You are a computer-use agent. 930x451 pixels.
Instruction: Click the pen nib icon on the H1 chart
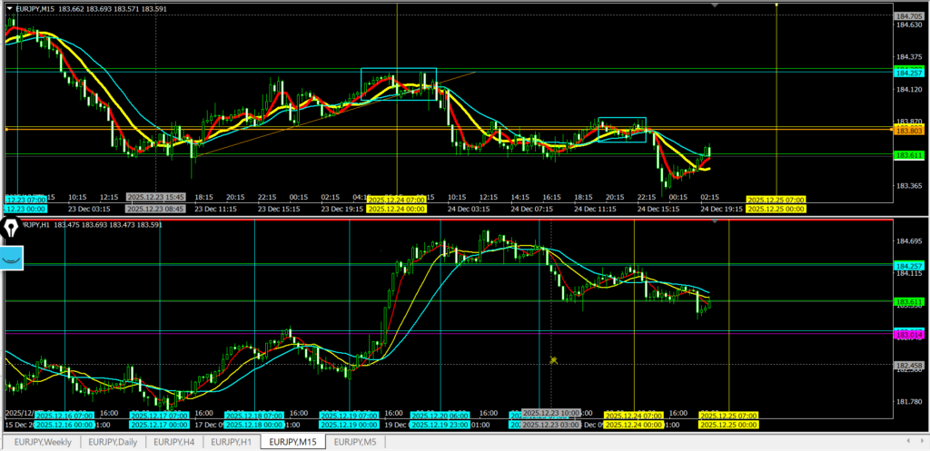pyautogui.click(x=12, y=228)
